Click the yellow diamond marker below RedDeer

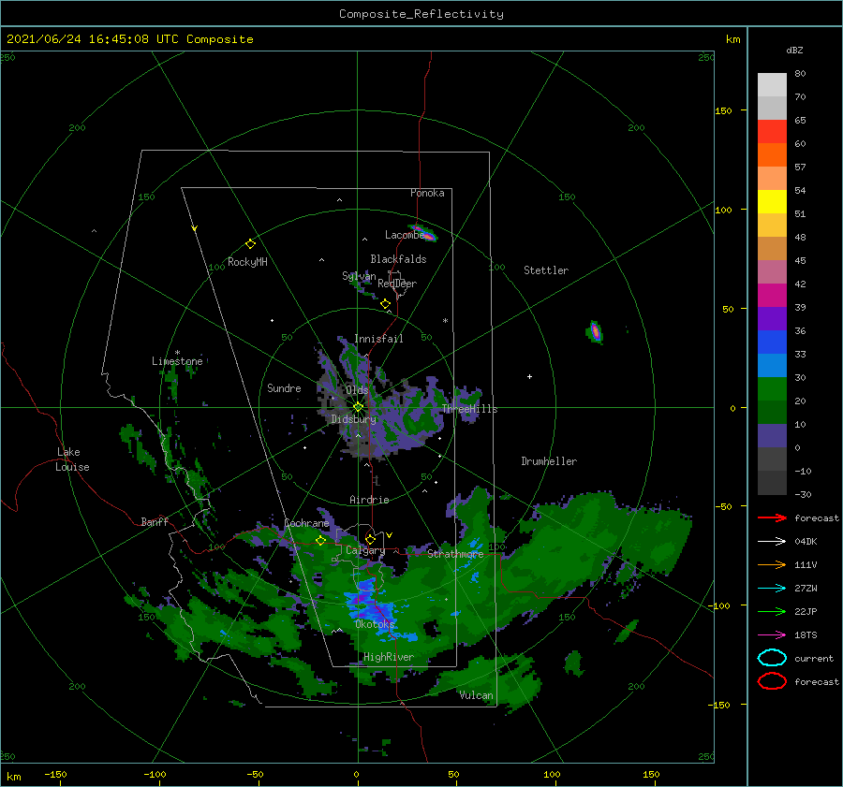click(x=386, y=304)
